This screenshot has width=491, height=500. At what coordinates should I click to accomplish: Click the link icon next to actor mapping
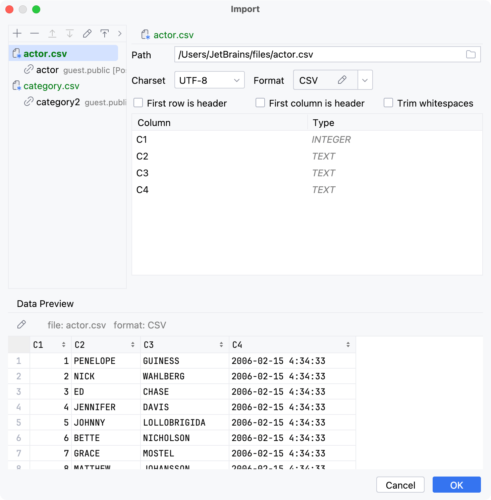29,70
